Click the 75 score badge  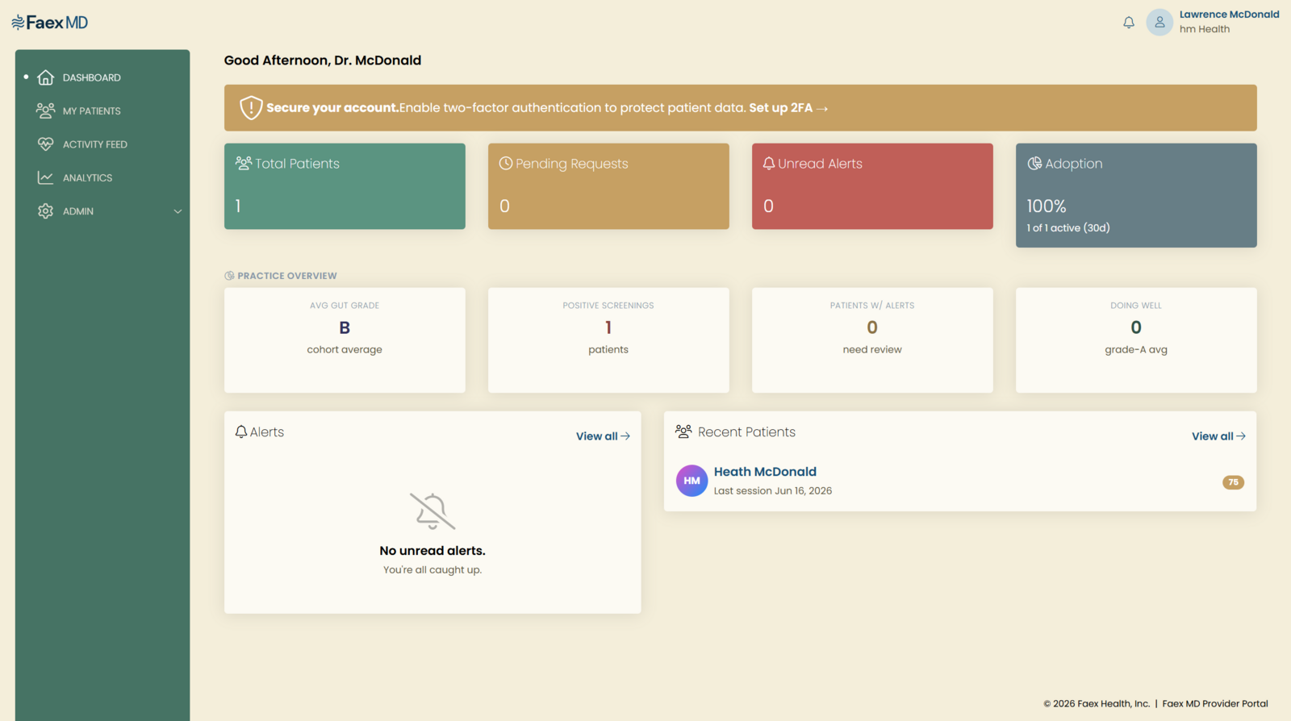point(1233,482)
